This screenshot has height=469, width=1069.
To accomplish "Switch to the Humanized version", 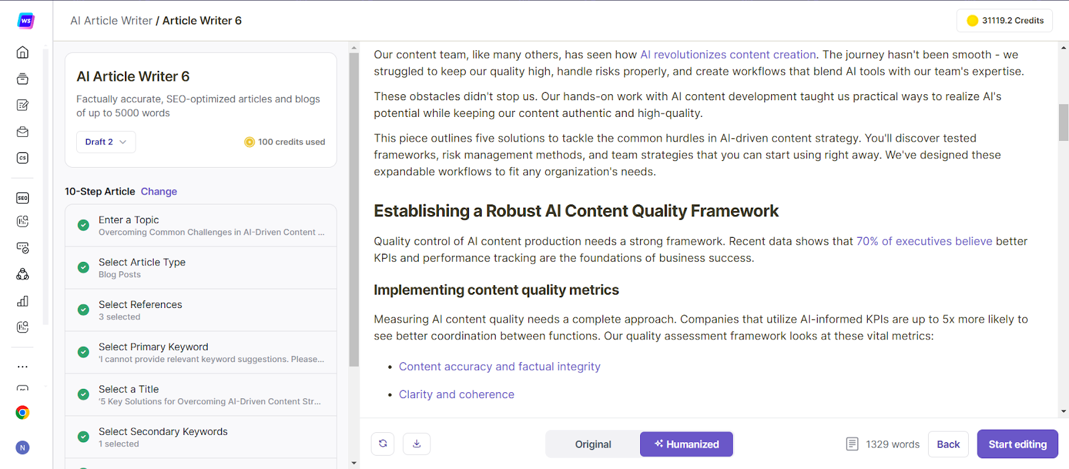I will 686,444.
